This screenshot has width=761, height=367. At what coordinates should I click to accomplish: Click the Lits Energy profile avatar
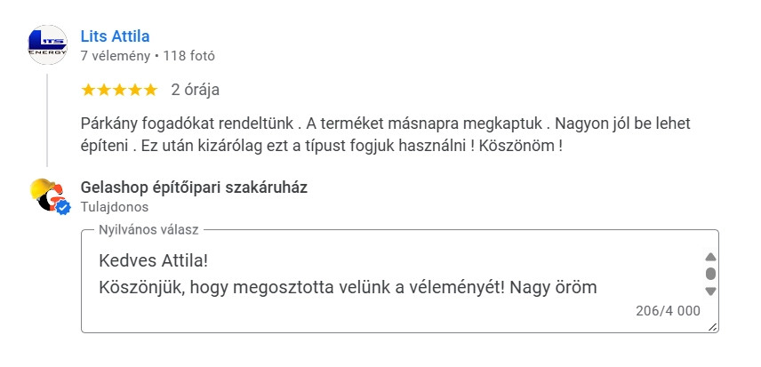click(47, 44)
